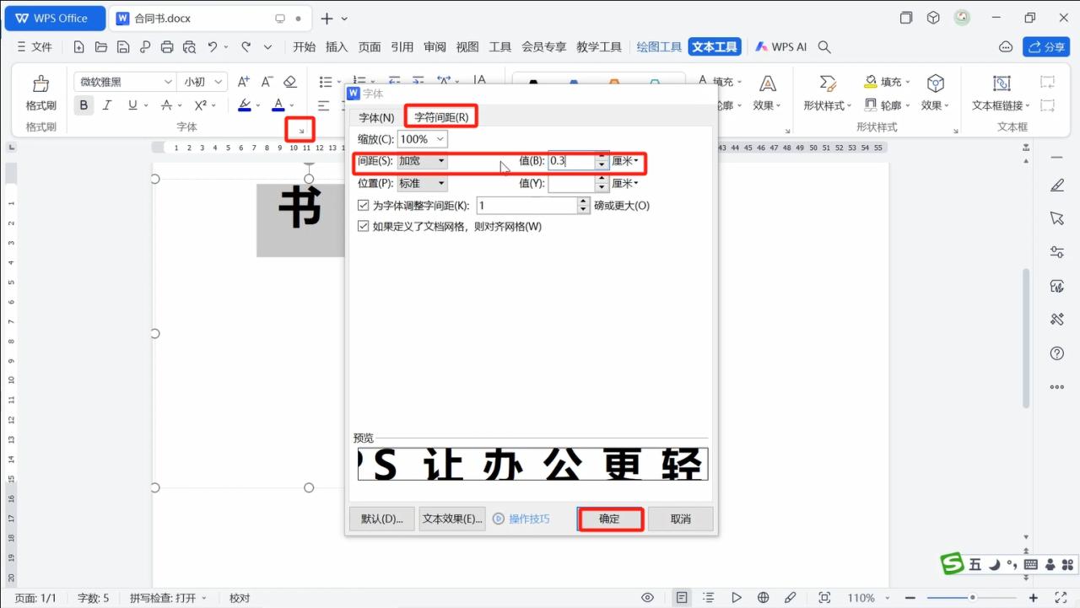Click the bullet list icon

click(x=326, y=82)
